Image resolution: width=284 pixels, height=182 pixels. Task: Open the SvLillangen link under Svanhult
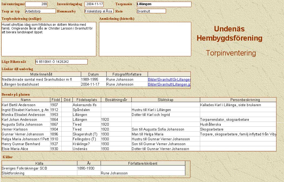169,80
